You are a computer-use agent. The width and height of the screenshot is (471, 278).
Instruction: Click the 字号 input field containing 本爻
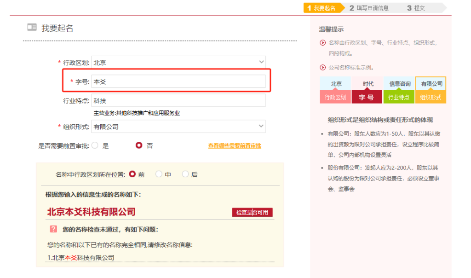tap(178, 81)
